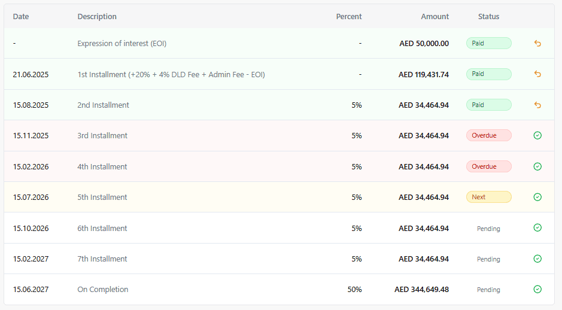562x310 pixels.
Task: Click Paid badge on EOI row
Action: point(488,43)
